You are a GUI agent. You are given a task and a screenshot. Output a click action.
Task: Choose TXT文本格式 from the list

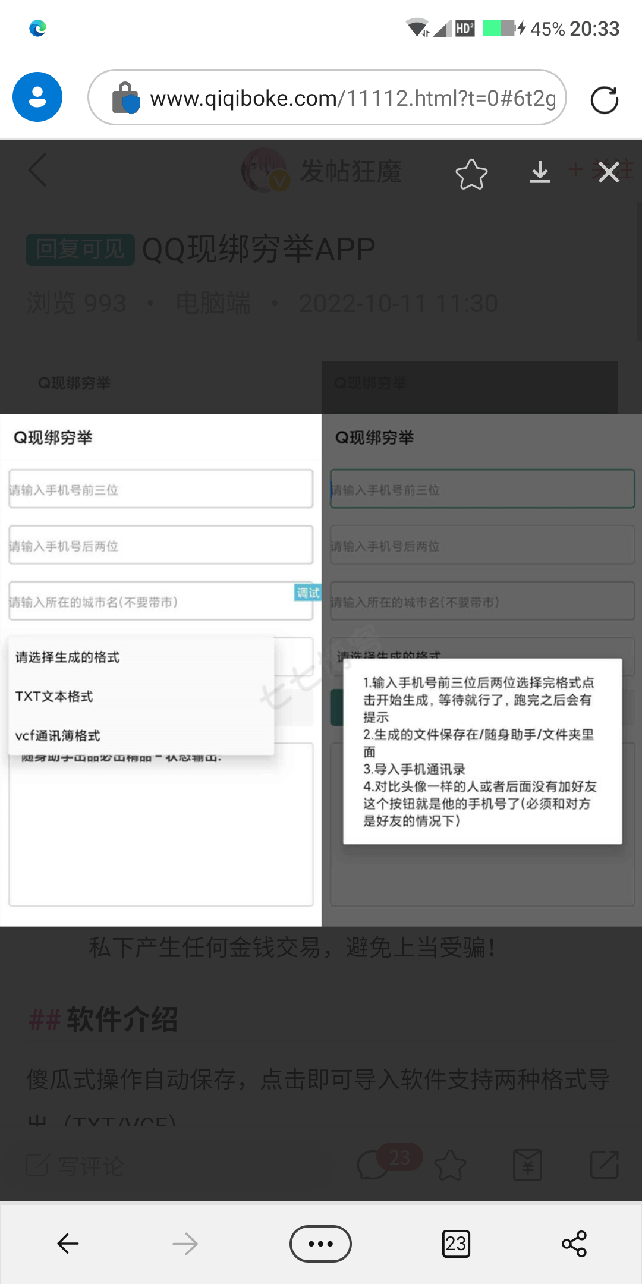(141, 696)
